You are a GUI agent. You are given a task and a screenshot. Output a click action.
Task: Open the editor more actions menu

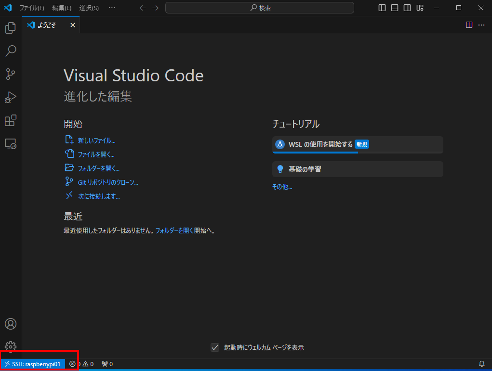pos(481,25)
